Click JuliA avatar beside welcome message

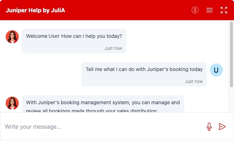[x=12, y=37]
